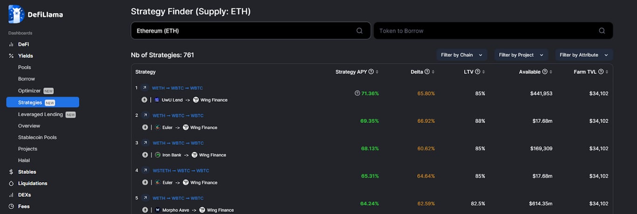Show Farm TVL help tooltip icon
The height and width of the screenshot is (214, 637).
click(601, 72)
